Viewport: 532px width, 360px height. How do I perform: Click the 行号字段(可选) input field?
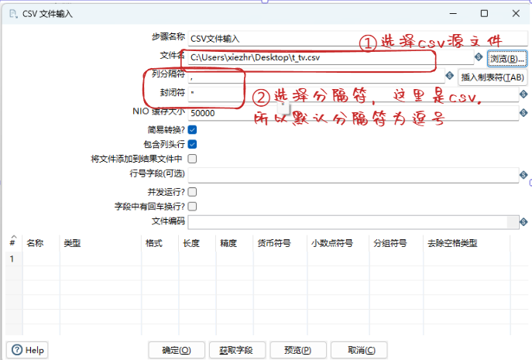(353, 175)
